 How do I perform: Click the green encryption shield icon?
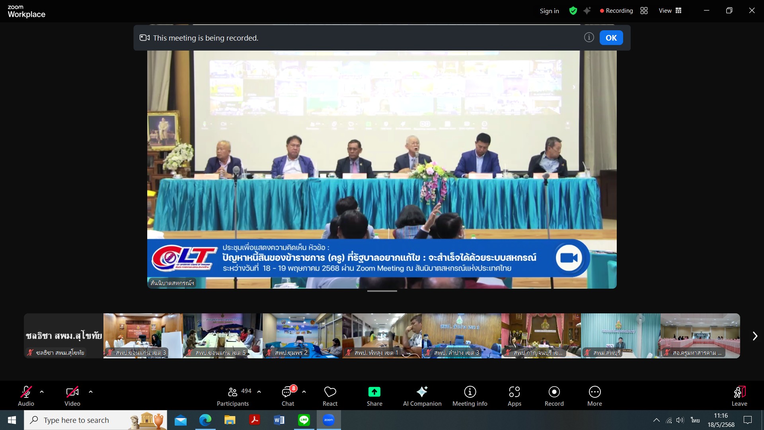pos(573,11)
